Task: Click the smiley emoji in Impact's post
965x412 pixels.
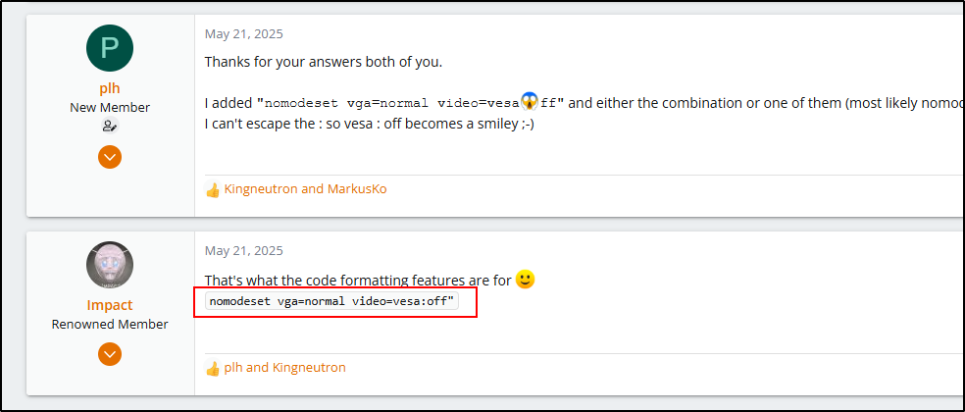Action: [x=525, y=281]
